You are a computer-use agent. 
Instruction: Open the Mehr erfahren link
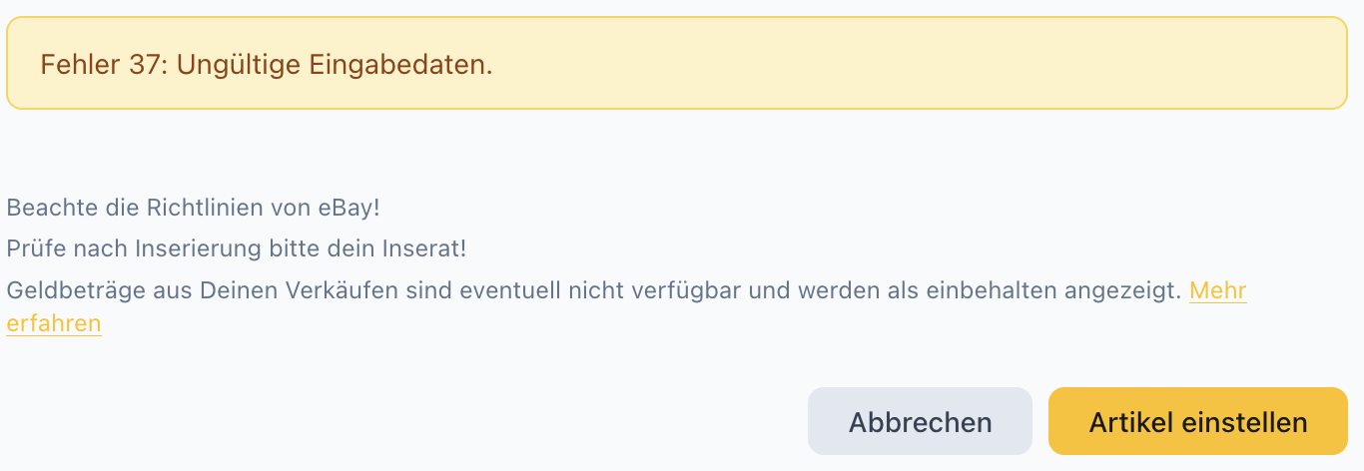point(1217,290)
